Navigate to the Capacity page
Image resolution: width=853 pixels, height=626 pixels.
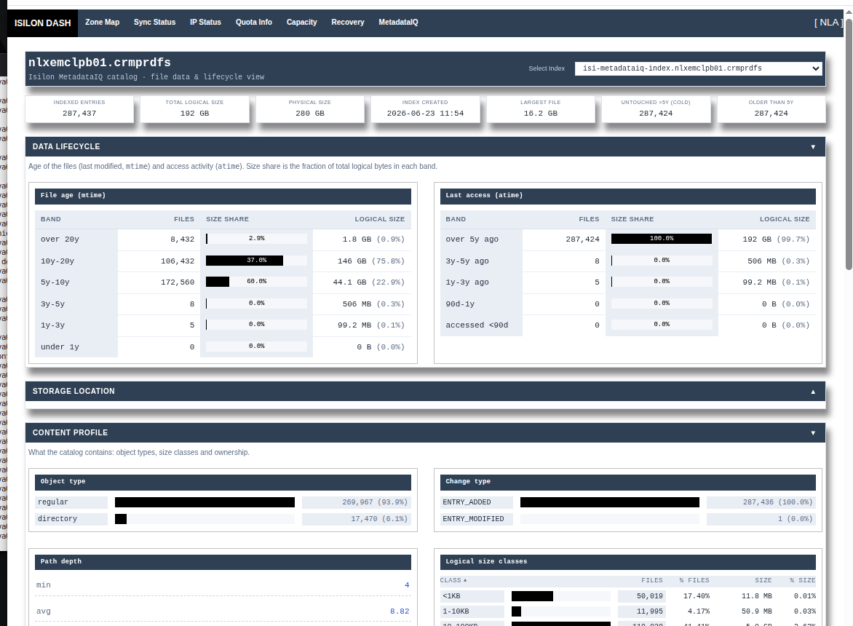301,23
